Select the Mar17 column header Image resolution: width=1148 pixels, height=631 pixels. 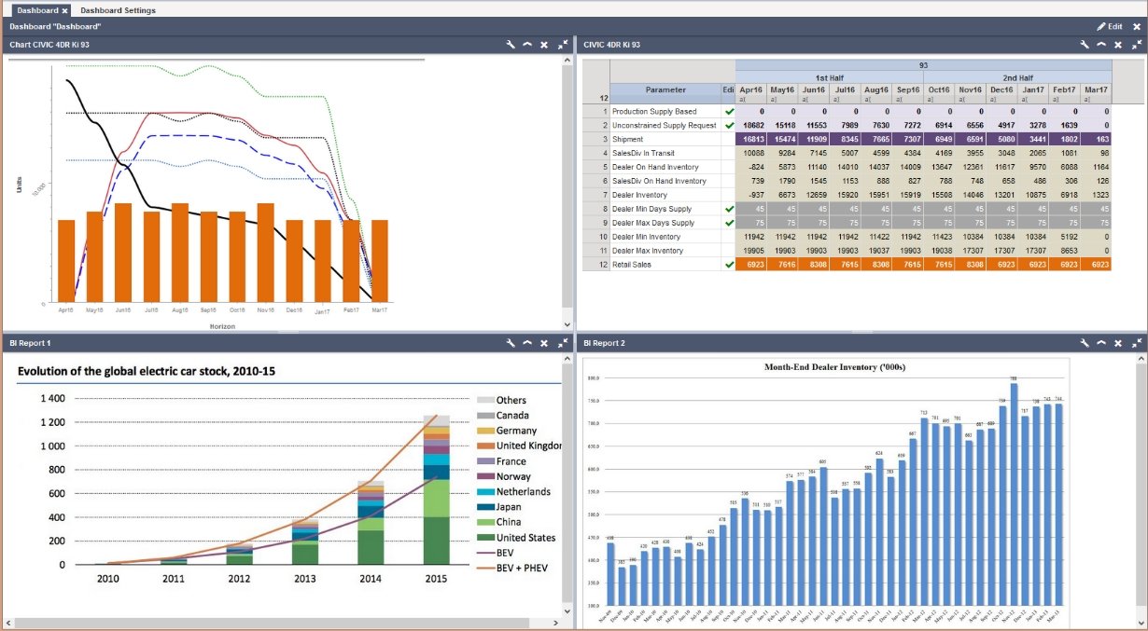coord(1097,90)
